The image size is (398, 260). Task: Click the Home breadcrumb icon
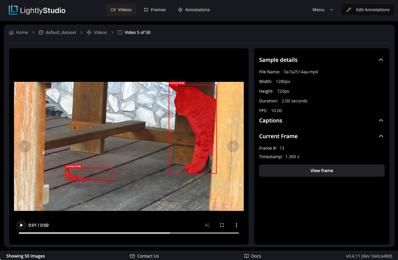(11, 32)
